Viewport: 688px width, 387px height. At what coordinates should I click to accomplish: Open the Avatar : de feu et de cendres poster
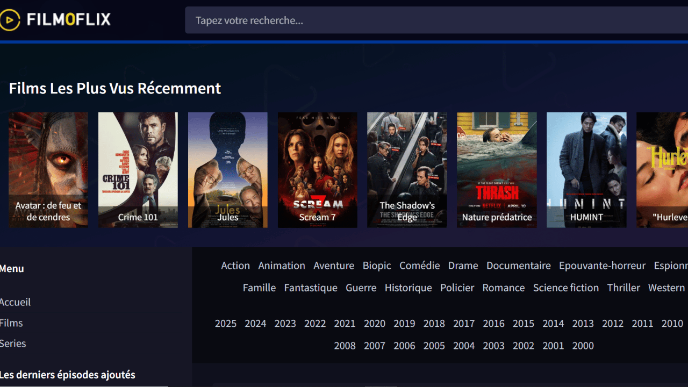coord(48,170)
